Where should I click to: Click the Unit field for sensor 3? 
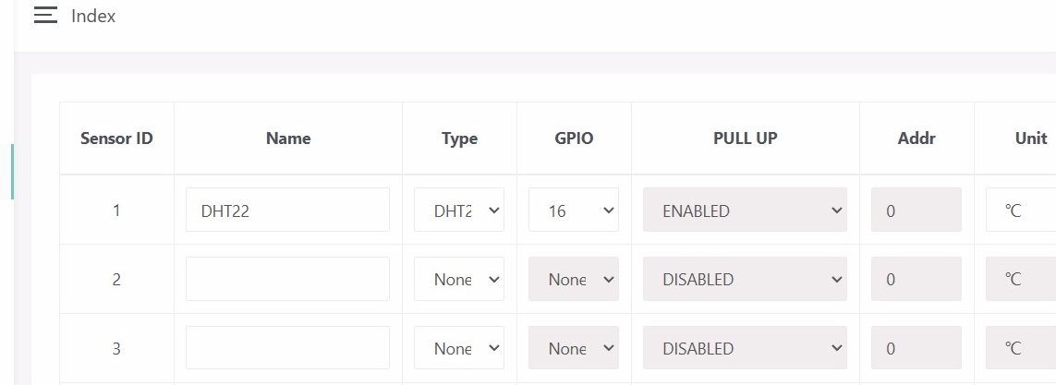click(1021, 348)
